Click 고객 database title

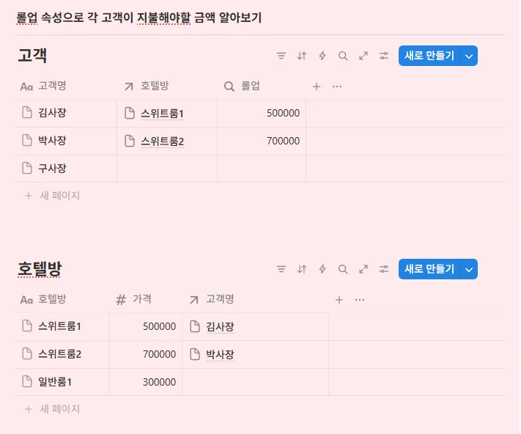(x=32, y=55)
